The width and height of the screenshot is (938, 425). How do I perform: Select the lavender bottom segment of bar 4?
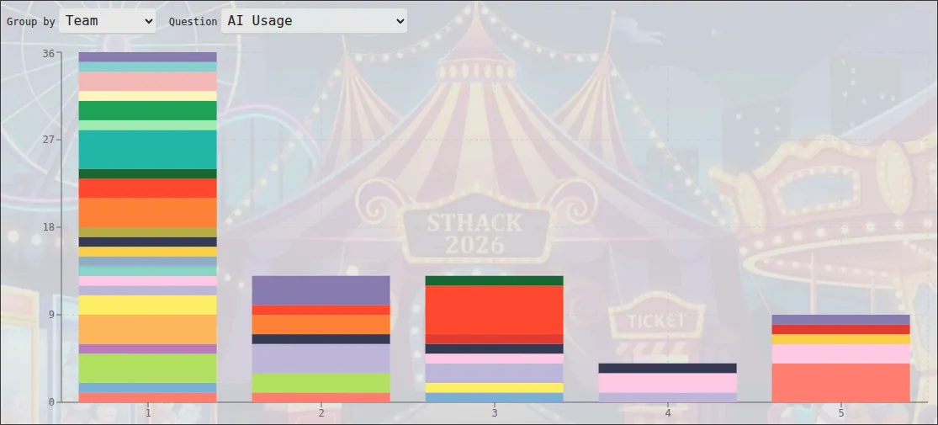(x=668, y=397)
